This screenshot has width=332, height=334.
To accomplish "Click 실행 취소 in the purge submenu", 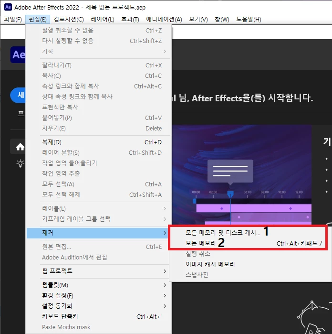I will pos(251,254).
